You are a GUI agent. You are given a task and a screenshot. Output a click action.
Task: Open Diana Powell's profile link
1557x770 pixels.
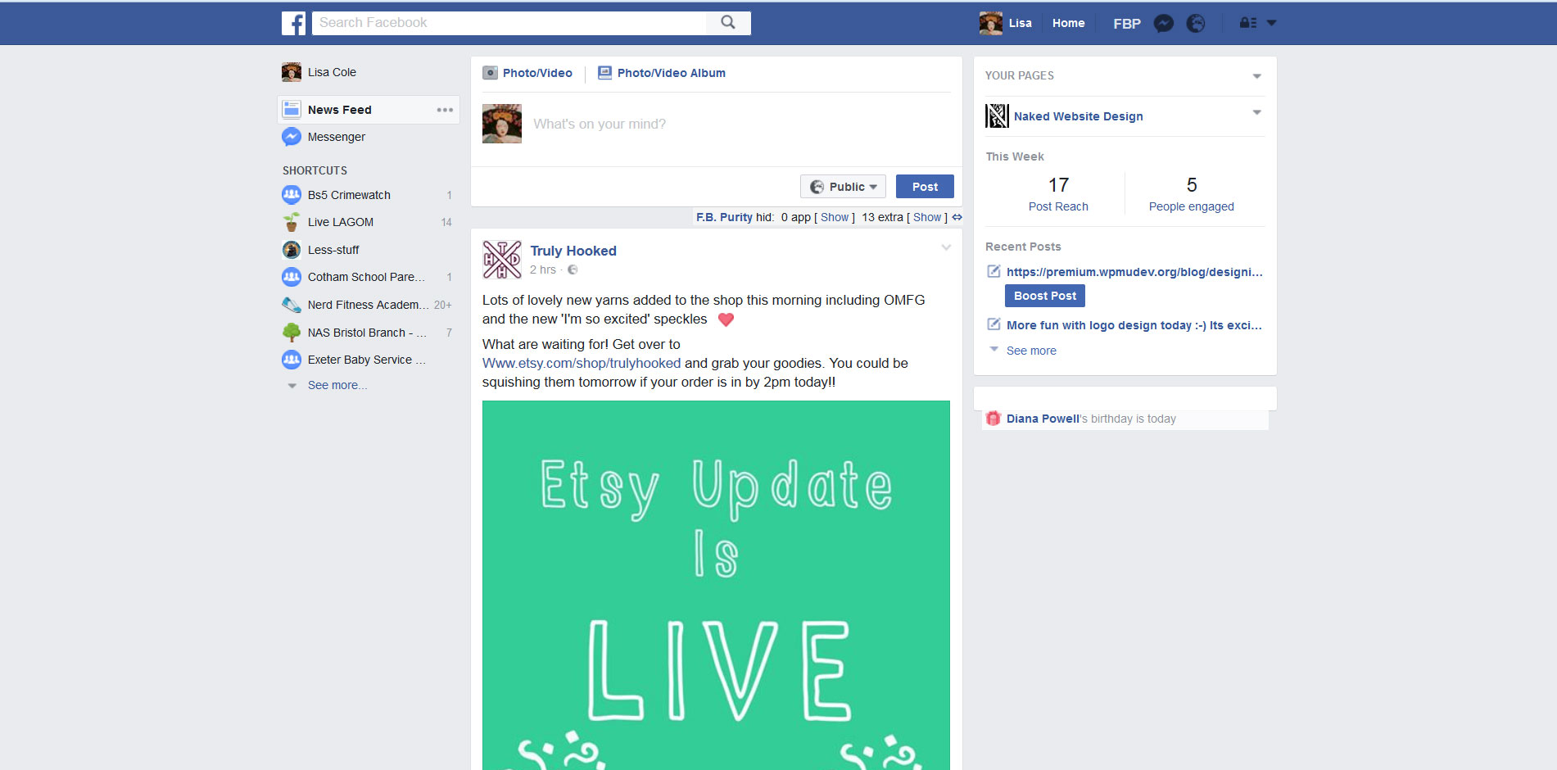coord(1043,419)
